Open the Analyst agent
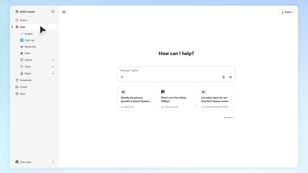 point(28,34)
